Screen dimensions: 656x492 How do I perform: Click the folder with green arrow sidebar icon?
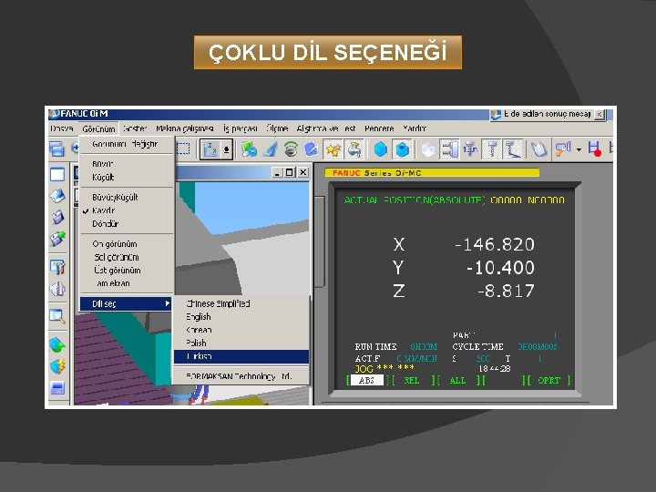click(57, 239)
